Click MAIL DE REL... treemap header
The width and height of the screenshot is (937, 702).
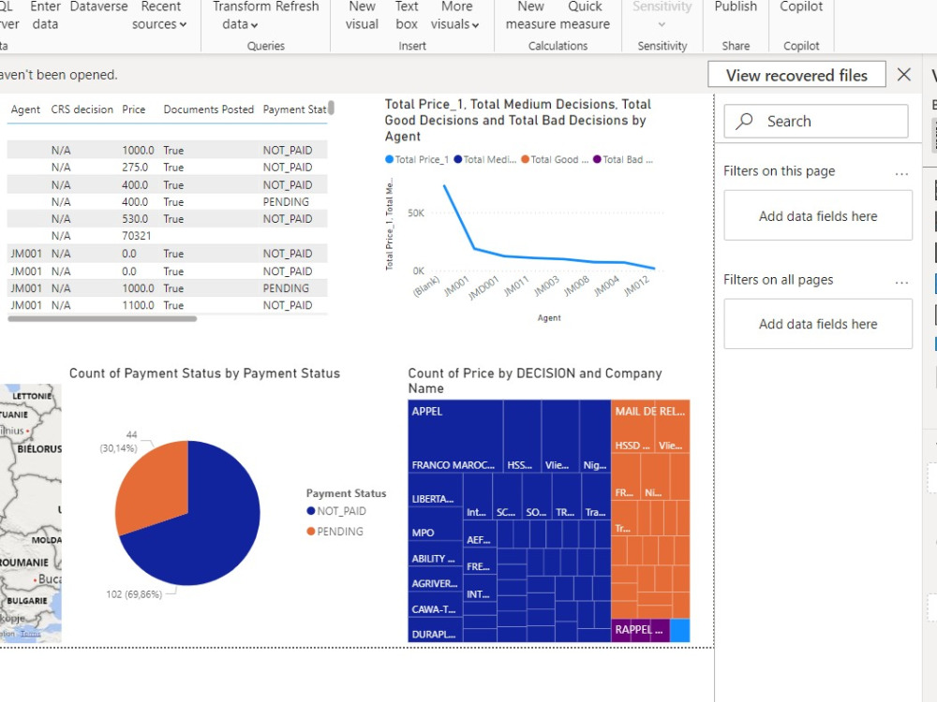tap(650, 411)
